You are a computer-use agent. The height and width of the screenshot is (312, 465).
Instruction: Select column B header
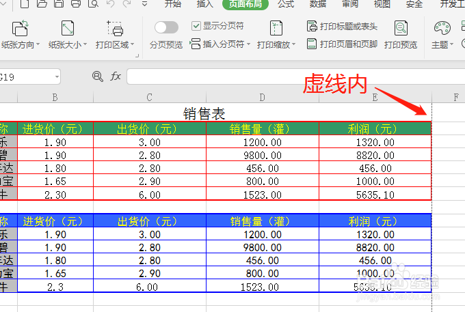(55, 97)
